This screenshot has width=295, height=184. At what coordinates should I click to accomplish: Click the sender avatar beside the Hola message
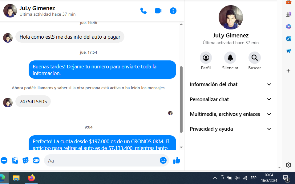click(8, 38)
